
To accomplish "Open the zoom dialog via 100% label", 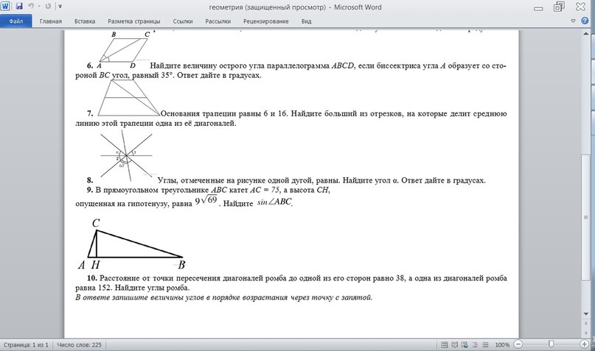I will point(502,345).
